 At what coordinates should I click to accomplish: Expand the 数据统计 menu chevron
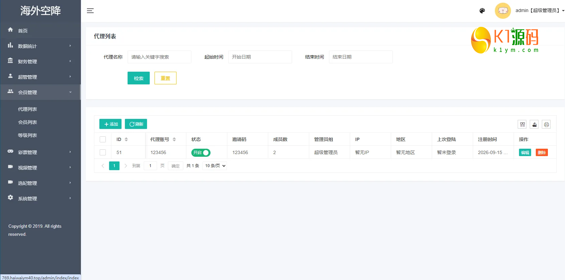coord(70,46)
